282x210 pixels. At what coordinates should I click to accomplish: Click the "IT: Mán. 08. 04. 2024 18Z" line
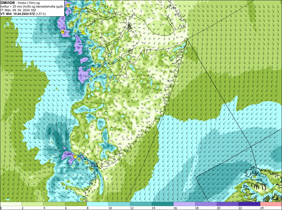click(18, 10)
